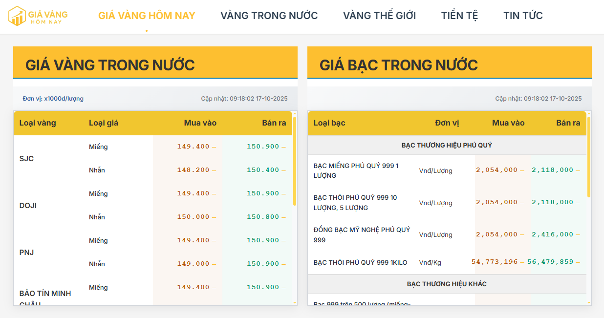Image resolution: width=604 pixels, height=318 pixels.
Task: Open the Tiền Tệ menu item
Action: (x=459, y=16)
